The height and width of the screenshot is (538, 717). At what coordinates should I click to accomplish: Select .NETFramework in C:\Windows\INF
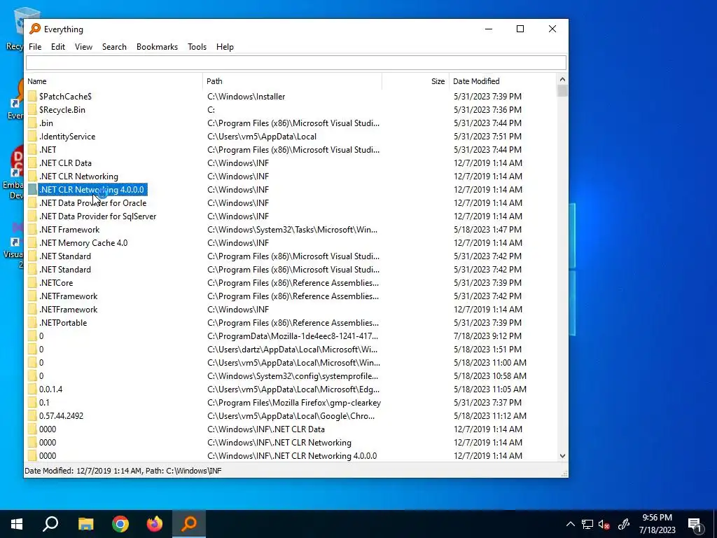68,309
